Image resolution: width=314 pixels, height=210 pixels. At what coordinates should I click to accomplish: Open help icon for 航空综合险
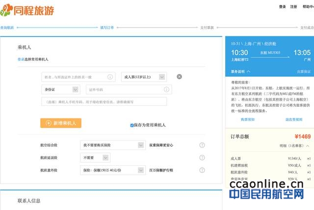[x=202, y=145]
